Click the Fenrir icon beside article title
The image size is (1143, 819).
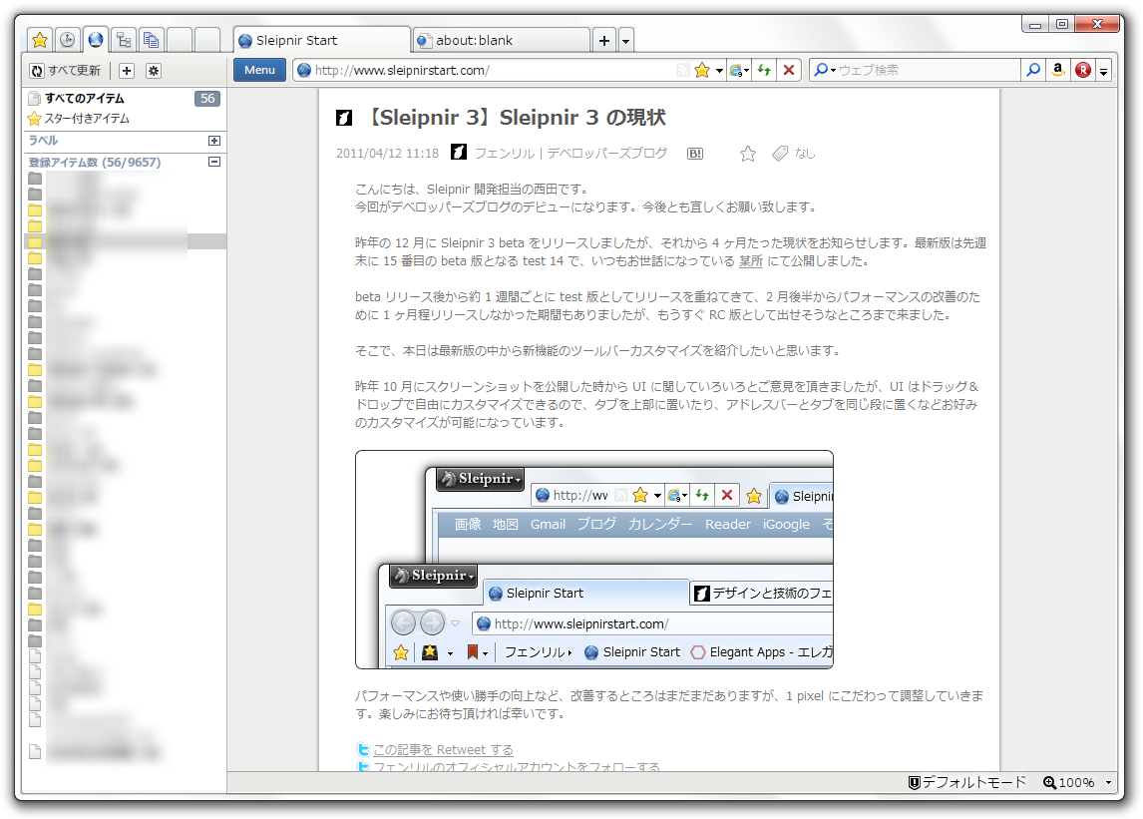coord(344,118)
